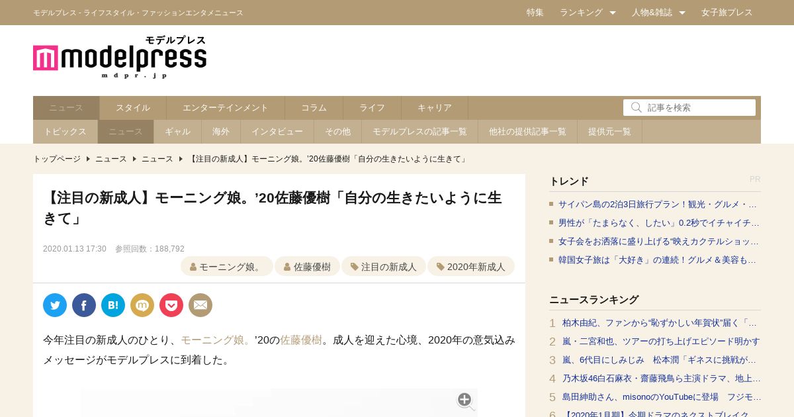This screenshot has height=417, width=794.
Task: Select the エンターテインメント nav tab
Action: (x=226, y=108)
